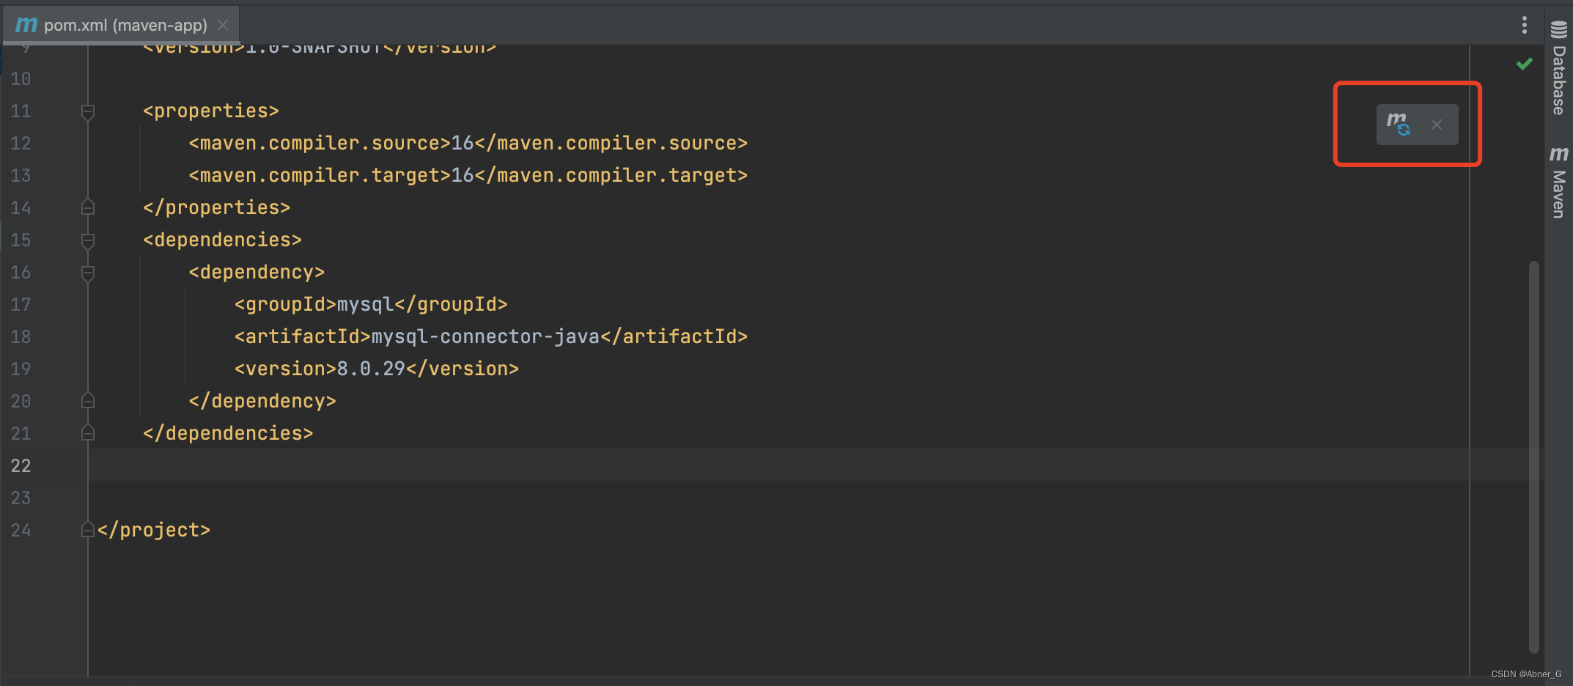This screenshot has width=1573, height=686.
Task: Click the maven.compiler.source line text
Action: point(468,143)
